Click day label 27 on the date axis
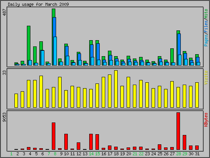Viewport: 210px width, 158px height. pos(172,154)
